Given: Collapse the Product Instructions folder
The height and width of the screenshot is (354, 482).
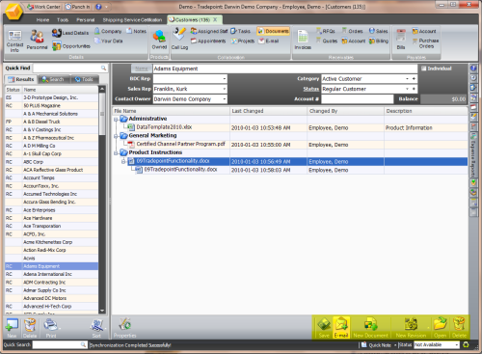Looking at the screenshot, I should tap(116, 152).
